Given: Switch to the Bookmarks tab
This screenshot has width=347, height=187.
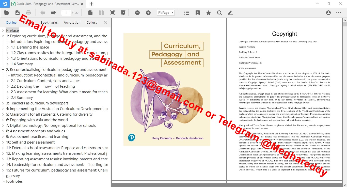Looking at the screenshot, I should click(49, 23).
